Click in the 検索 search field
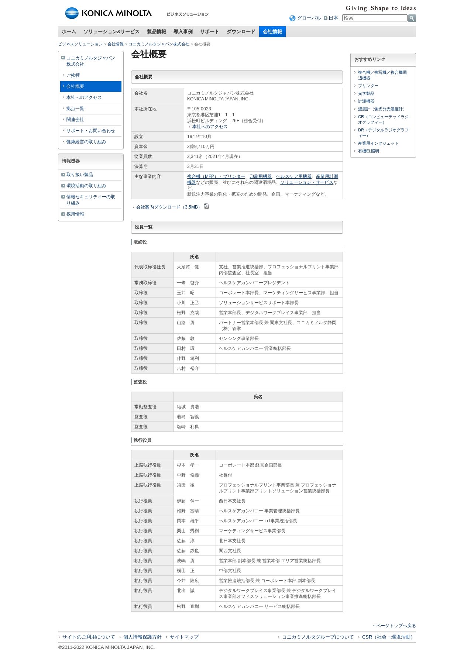 (x=375, y=18)
